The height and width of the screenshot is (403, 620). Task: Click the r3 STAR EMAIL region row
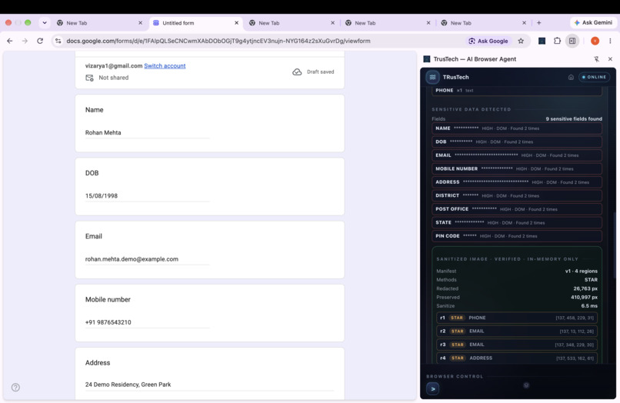point(517,345)
